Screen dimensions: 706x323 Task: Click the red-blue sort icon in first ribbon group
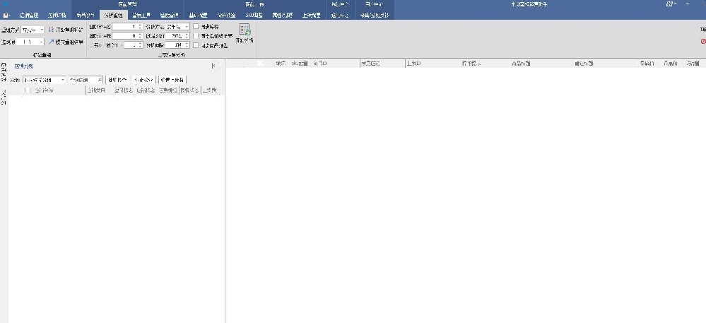click(51, 30)
